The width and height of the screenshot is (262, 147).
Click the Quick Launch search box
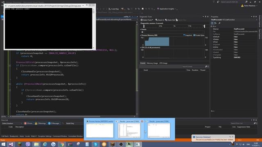[233, 2]
